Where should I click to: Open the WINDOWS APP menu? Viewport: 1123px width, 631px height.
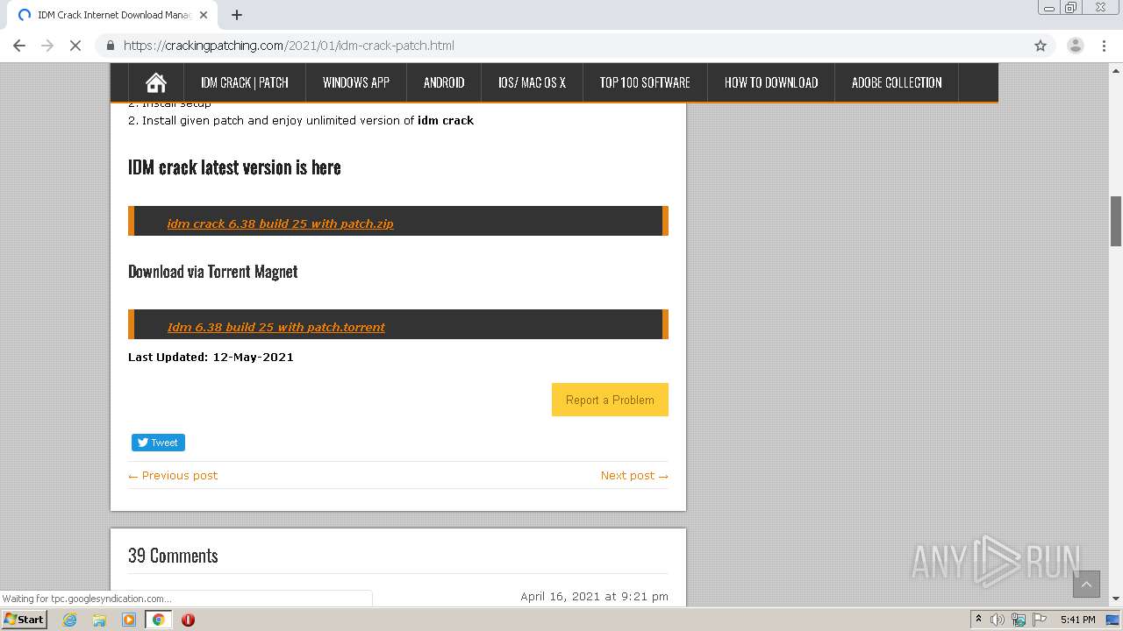click(x=355, y=82)
